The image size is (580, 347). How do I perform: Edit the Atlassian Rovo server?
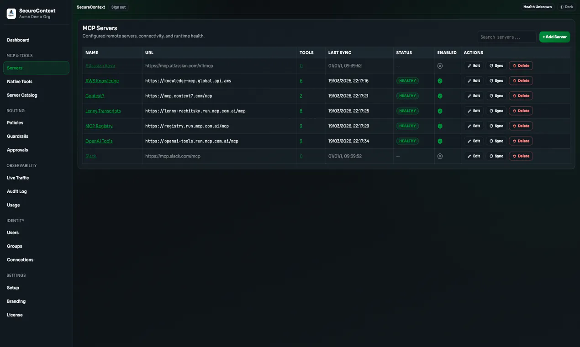point(474,66)
